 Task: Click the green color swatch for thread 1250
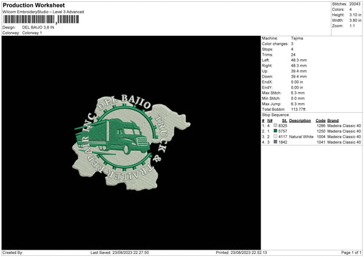pyautogui.click(x=275, y=131)
